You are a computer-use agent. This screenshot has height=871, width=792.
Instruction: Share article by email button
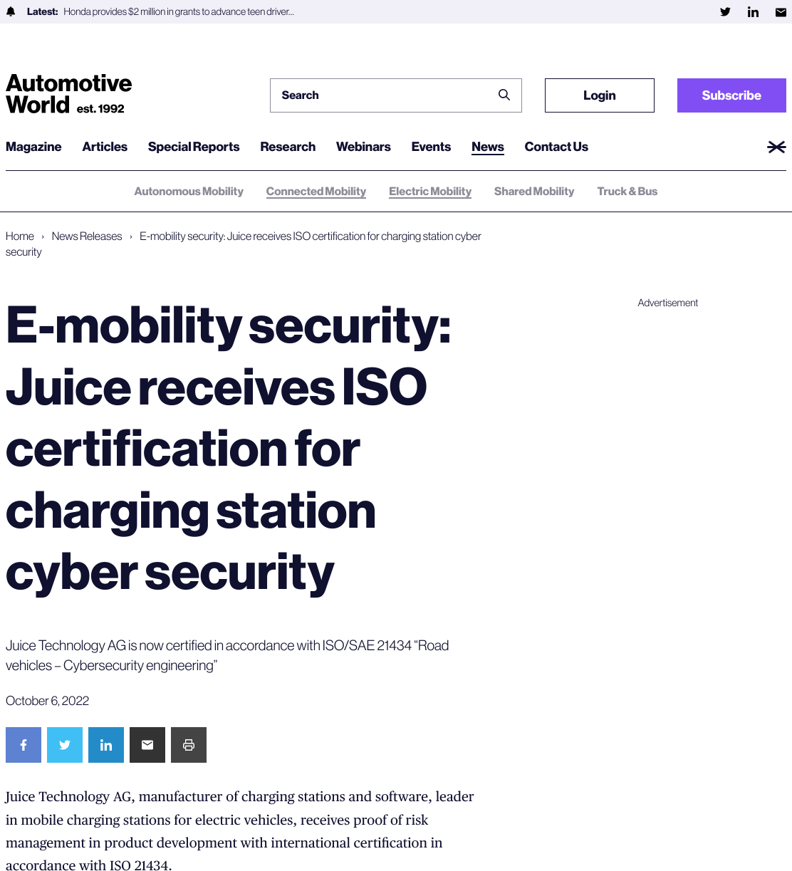[x=147, y=745]
